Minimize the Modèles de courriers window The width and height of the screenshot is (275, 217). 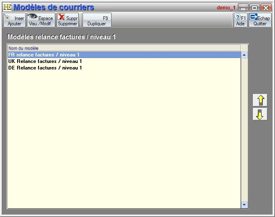243,7
